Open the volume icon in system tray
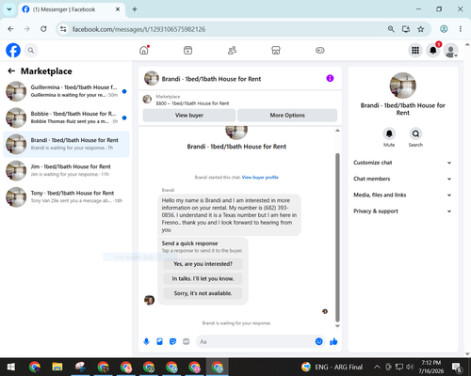The image size is (471, 376). 409,367
